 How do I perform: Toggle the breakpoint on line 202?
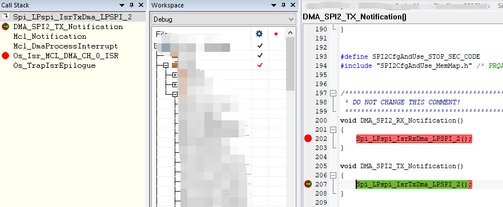coord(308,139)
